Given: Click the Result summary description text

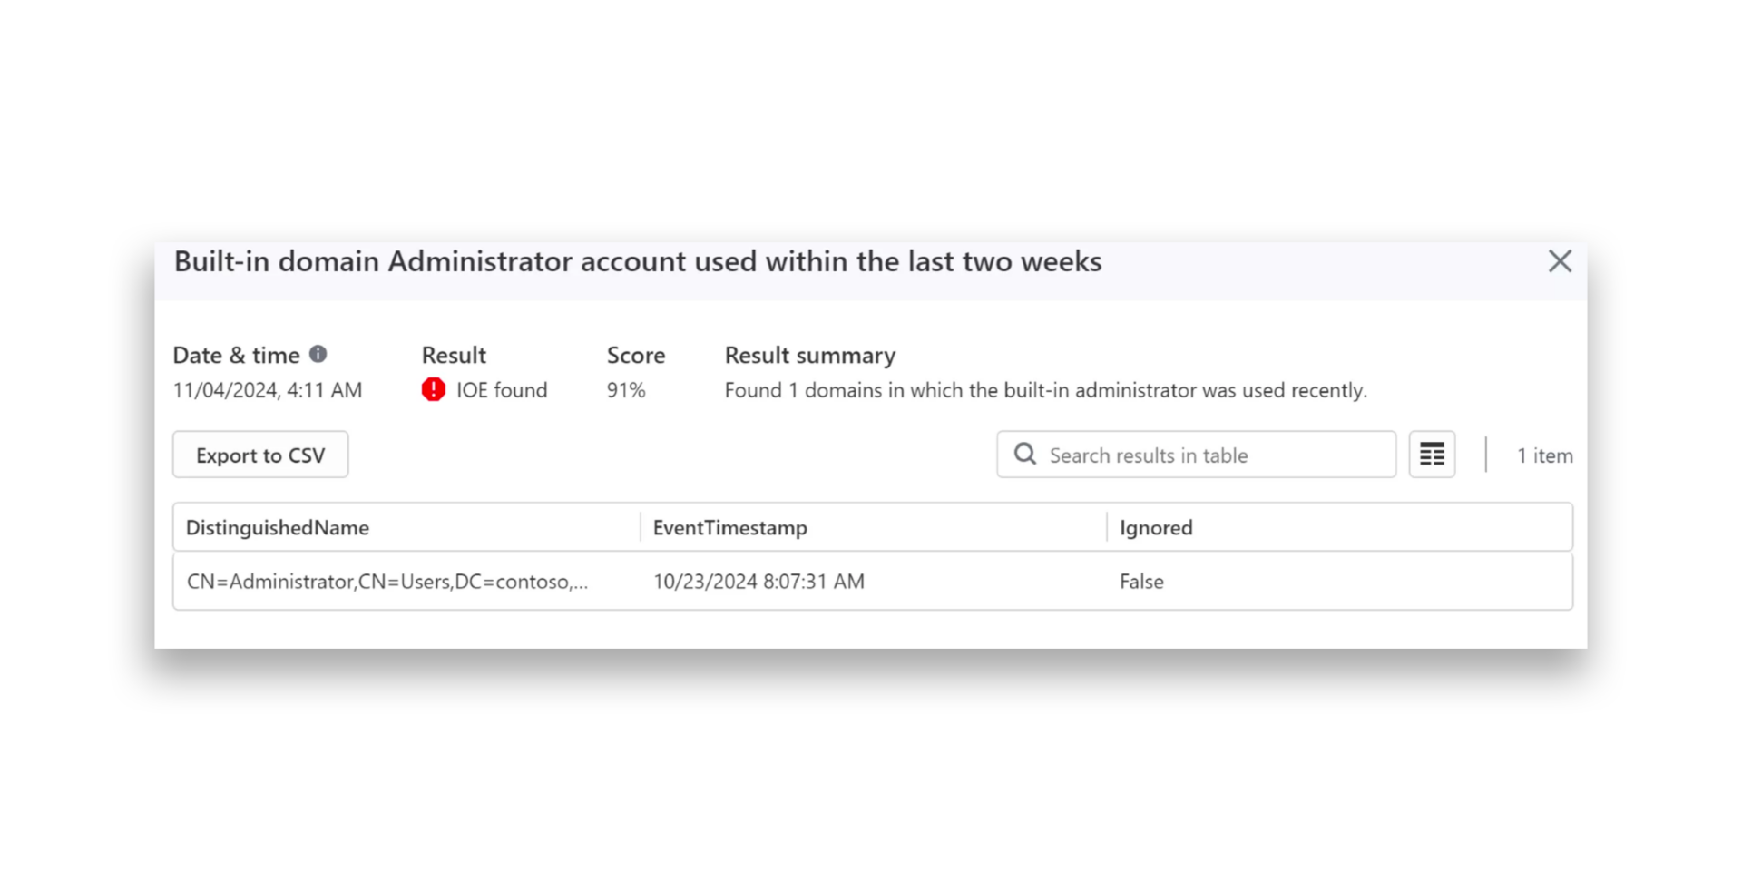Looking at the screenshot, I should pos(1045,390).
